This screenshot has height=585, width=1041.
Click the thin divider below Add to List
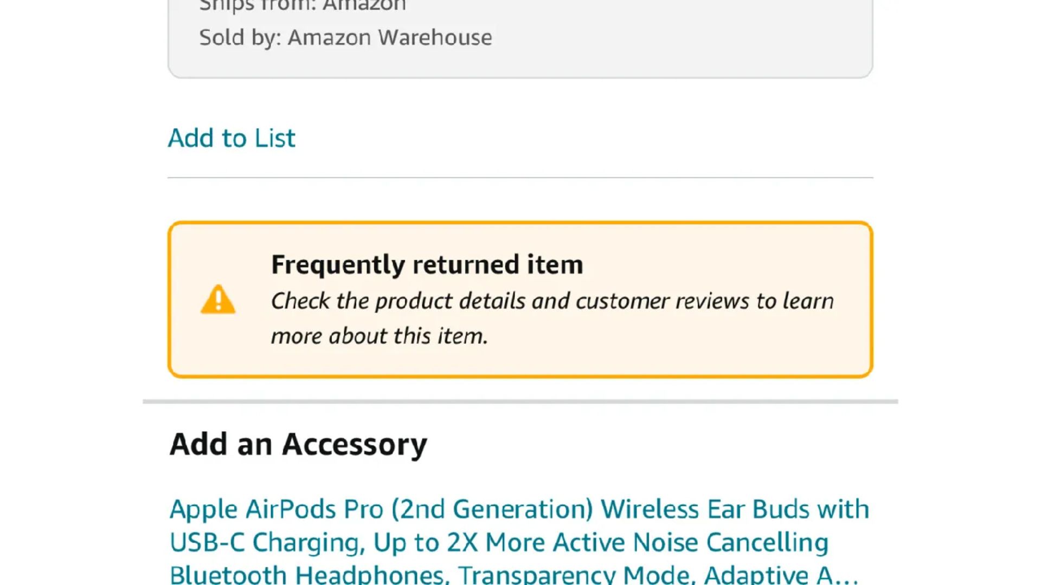pos(519,177)
